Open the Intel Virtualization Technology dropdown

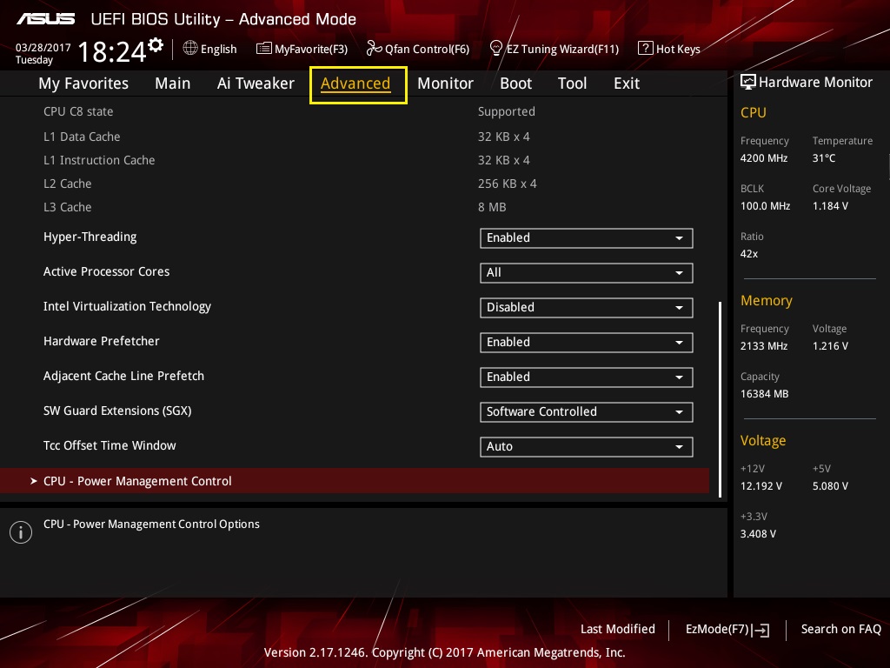pyautogui.click(x=587, y=307)
